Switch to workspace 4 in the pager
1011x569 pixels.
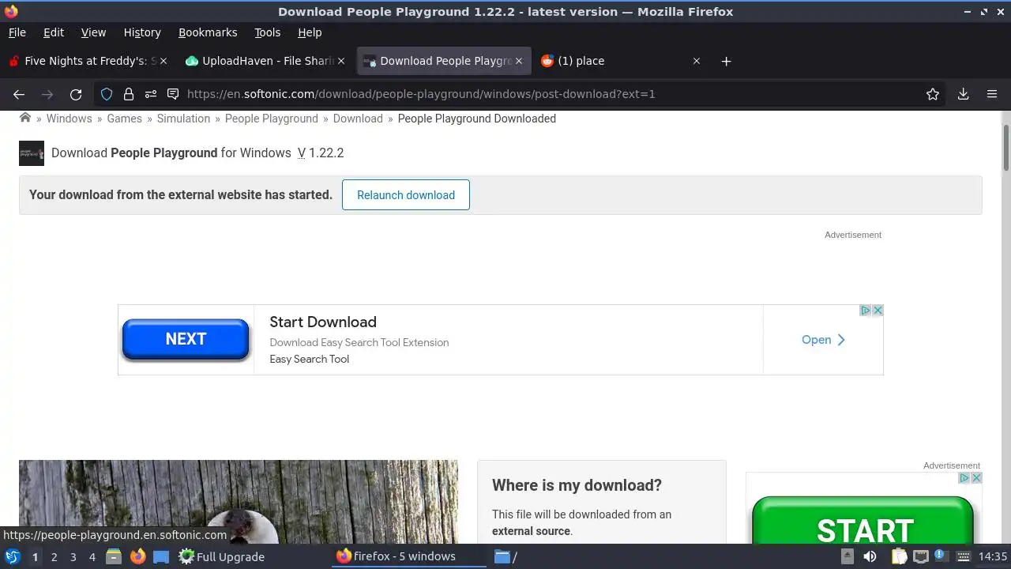coord(92,556)
